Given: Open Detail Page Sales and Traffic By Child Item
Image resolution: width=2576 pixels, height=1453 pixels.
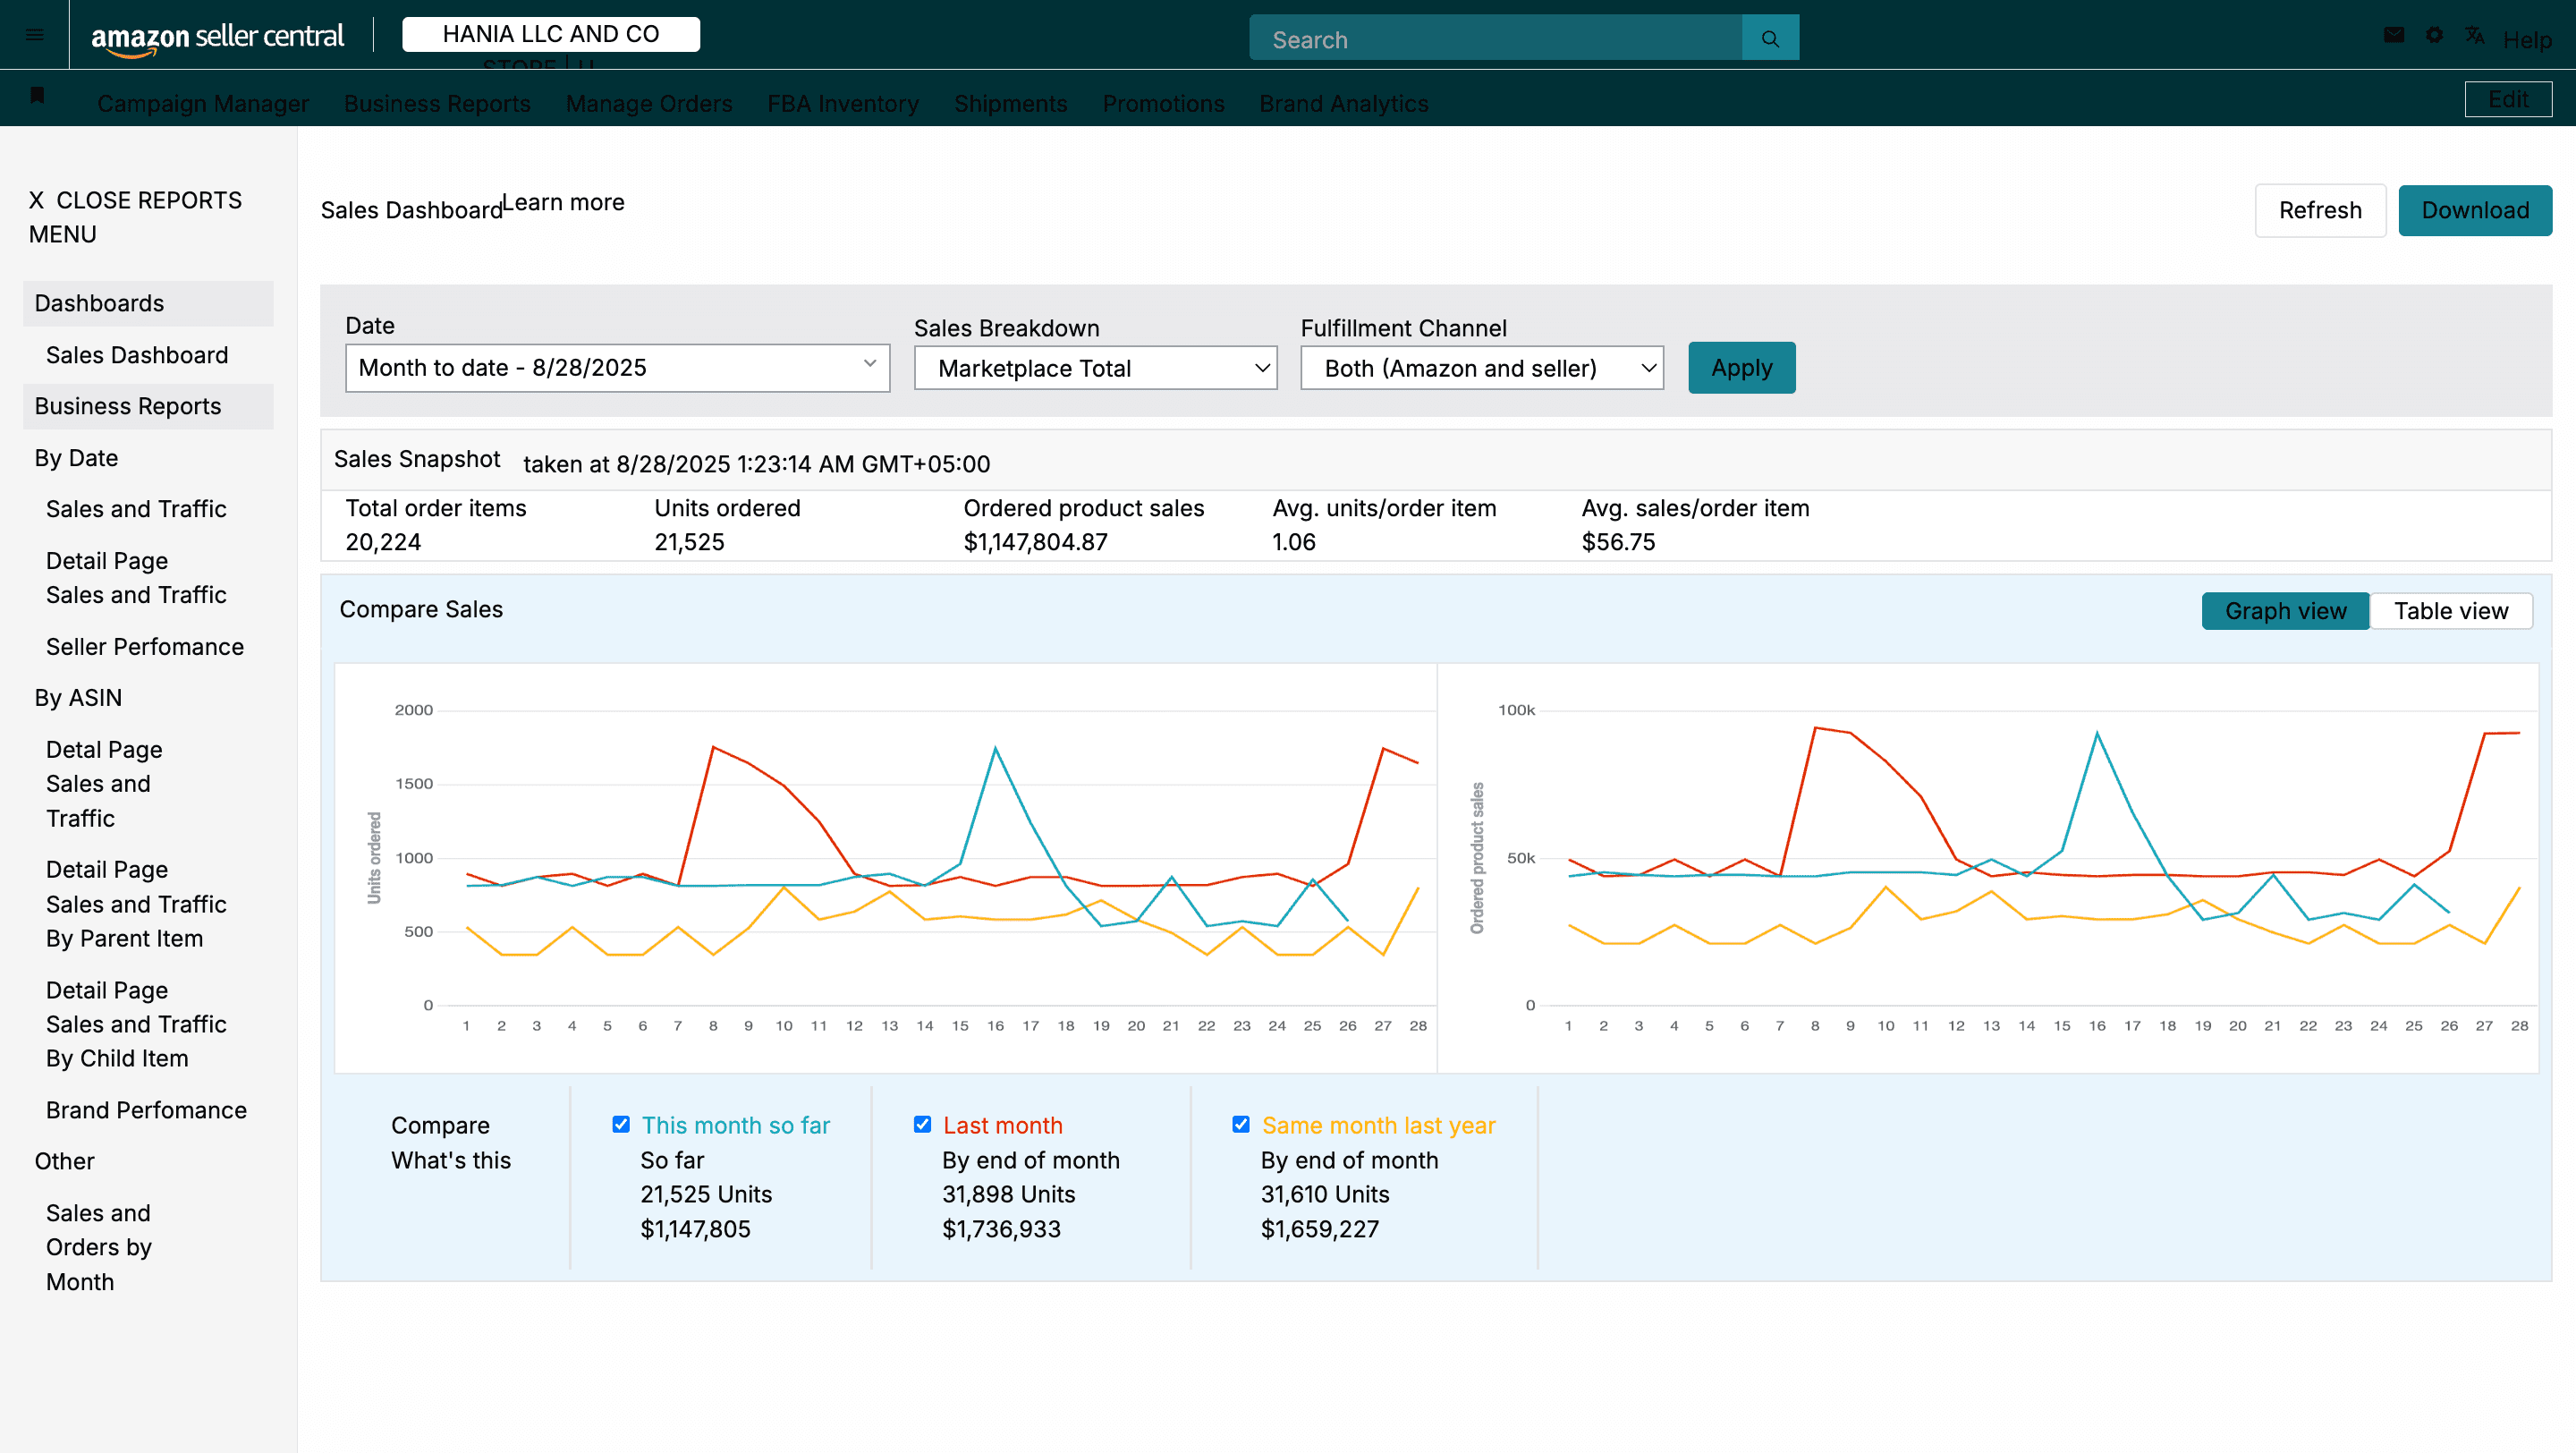Looking at the screenshot, I should tap(136, 1024).
